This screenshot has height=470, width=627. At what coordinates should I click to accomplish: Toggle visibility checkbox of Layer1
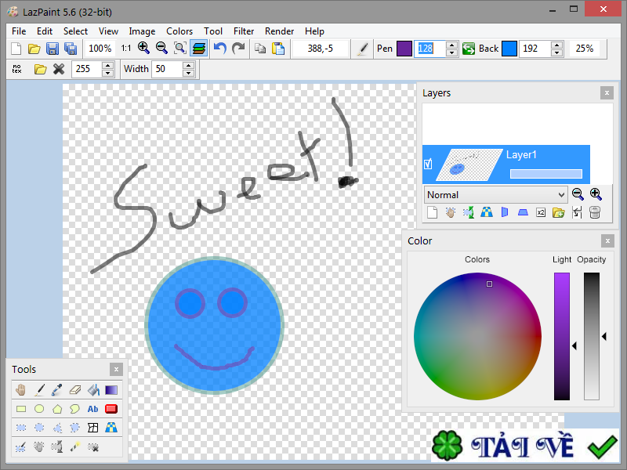pyautogui.click(x=427, y=164)
